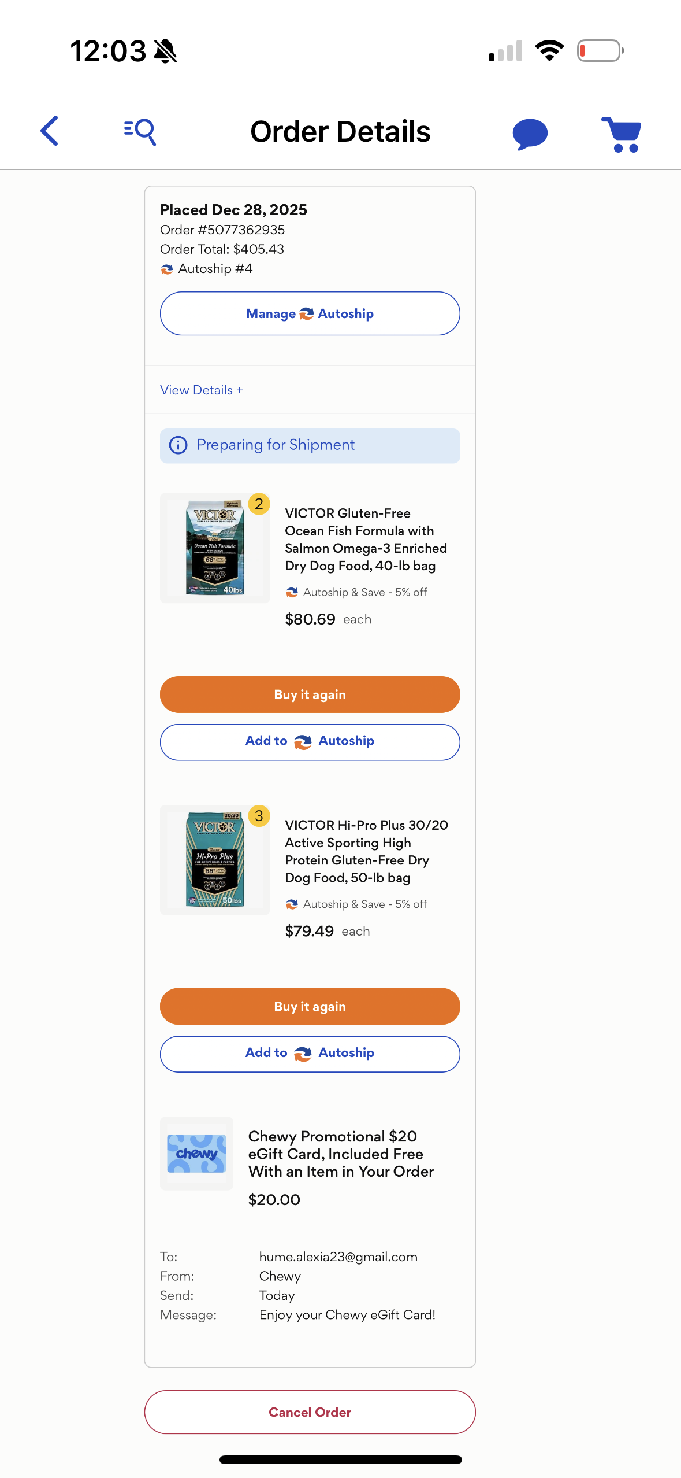Viewport: 681px width, 1478px height.
Task: Buy the VICTOR Ocean Fish food again
Action: (310, 694)
